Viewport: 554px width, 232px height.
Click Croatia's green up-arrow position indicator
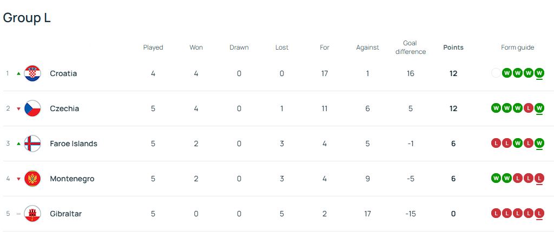[19, 73]
